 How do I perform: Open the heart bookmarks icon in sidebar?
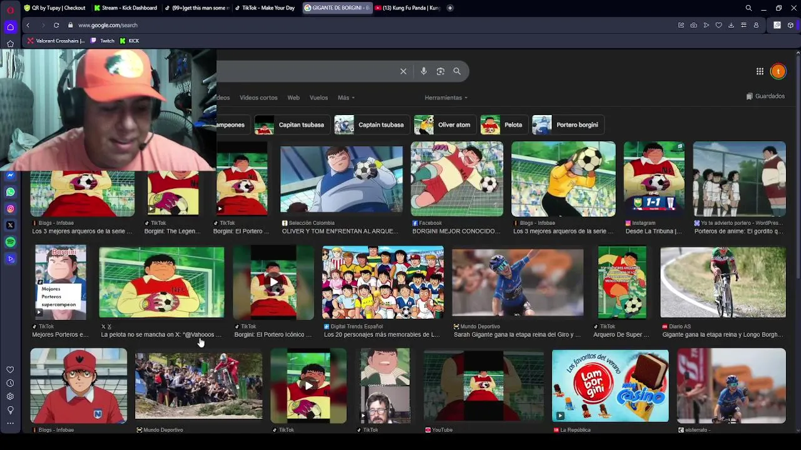point(10,370)
